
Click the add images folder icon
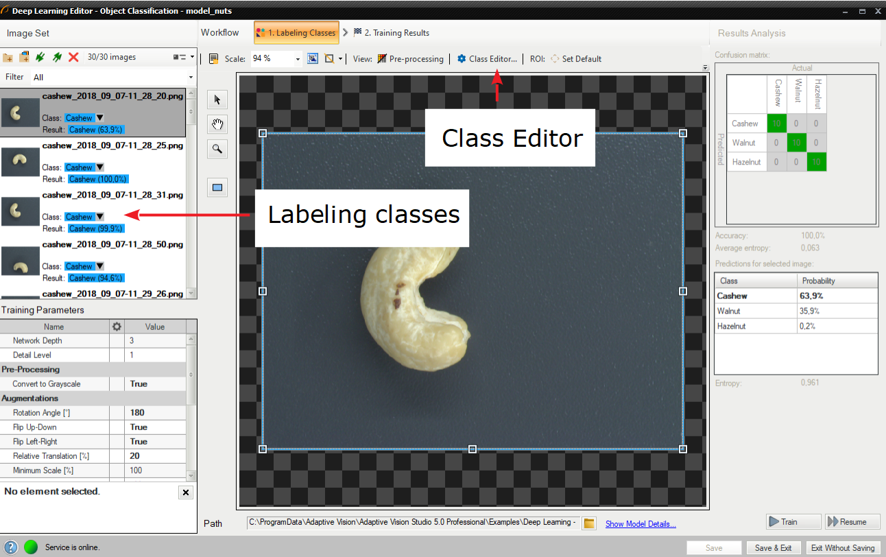[8, 58]
